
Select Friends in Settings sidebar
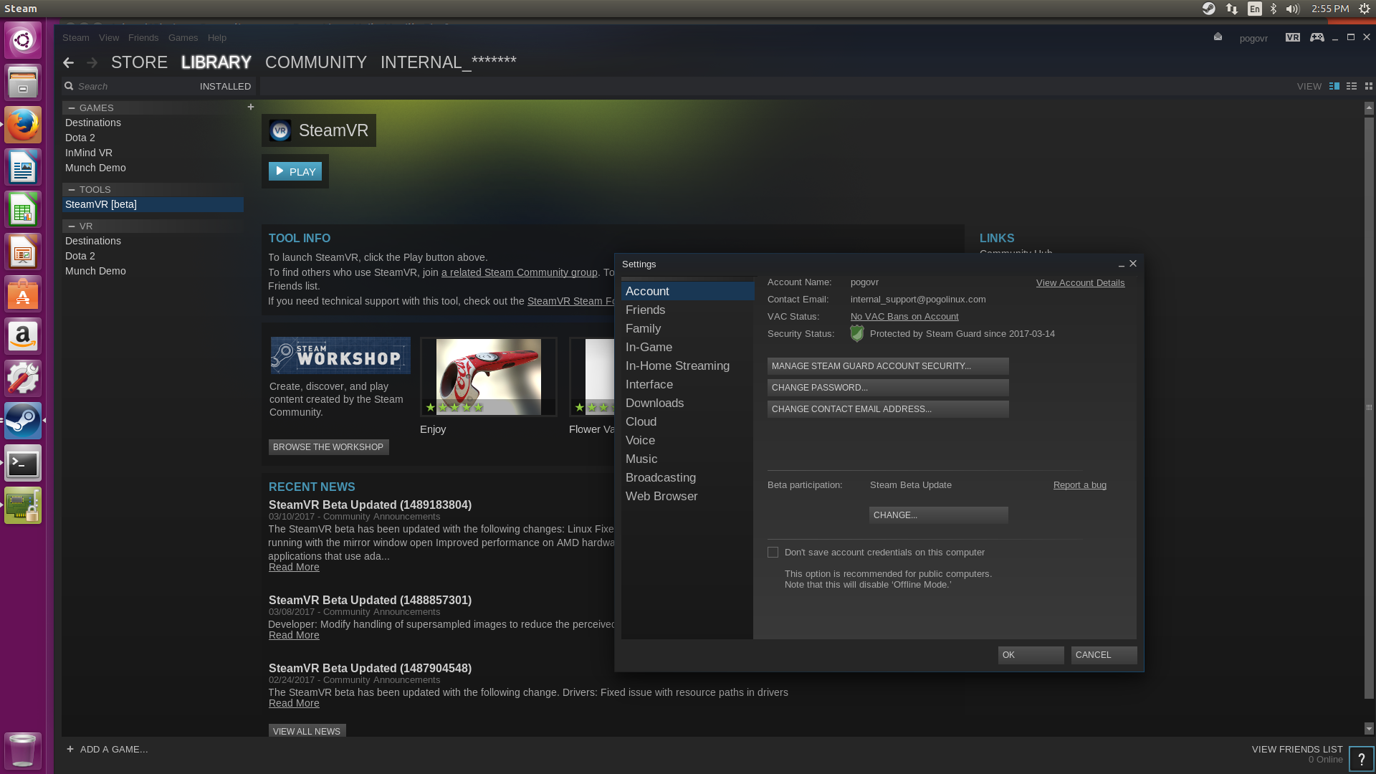coord(687,310)
